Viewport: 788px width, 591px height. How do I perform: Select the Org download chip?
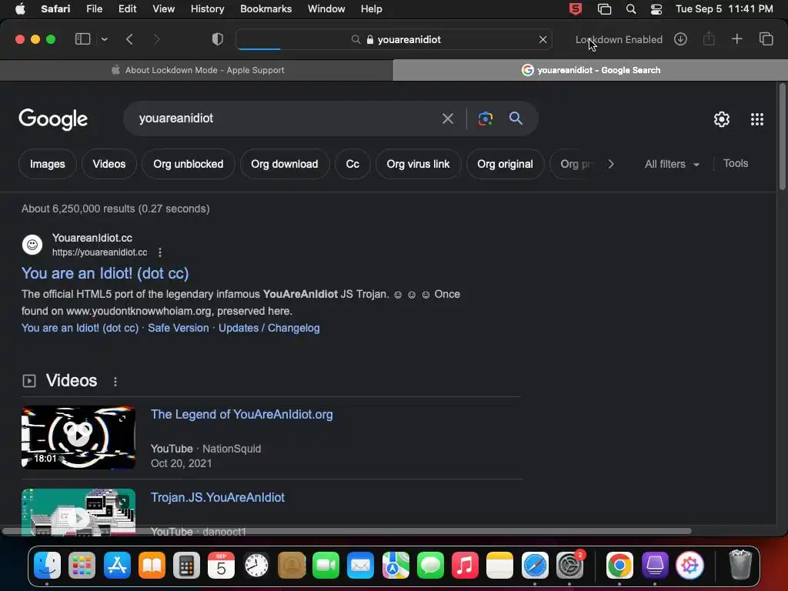285,164
